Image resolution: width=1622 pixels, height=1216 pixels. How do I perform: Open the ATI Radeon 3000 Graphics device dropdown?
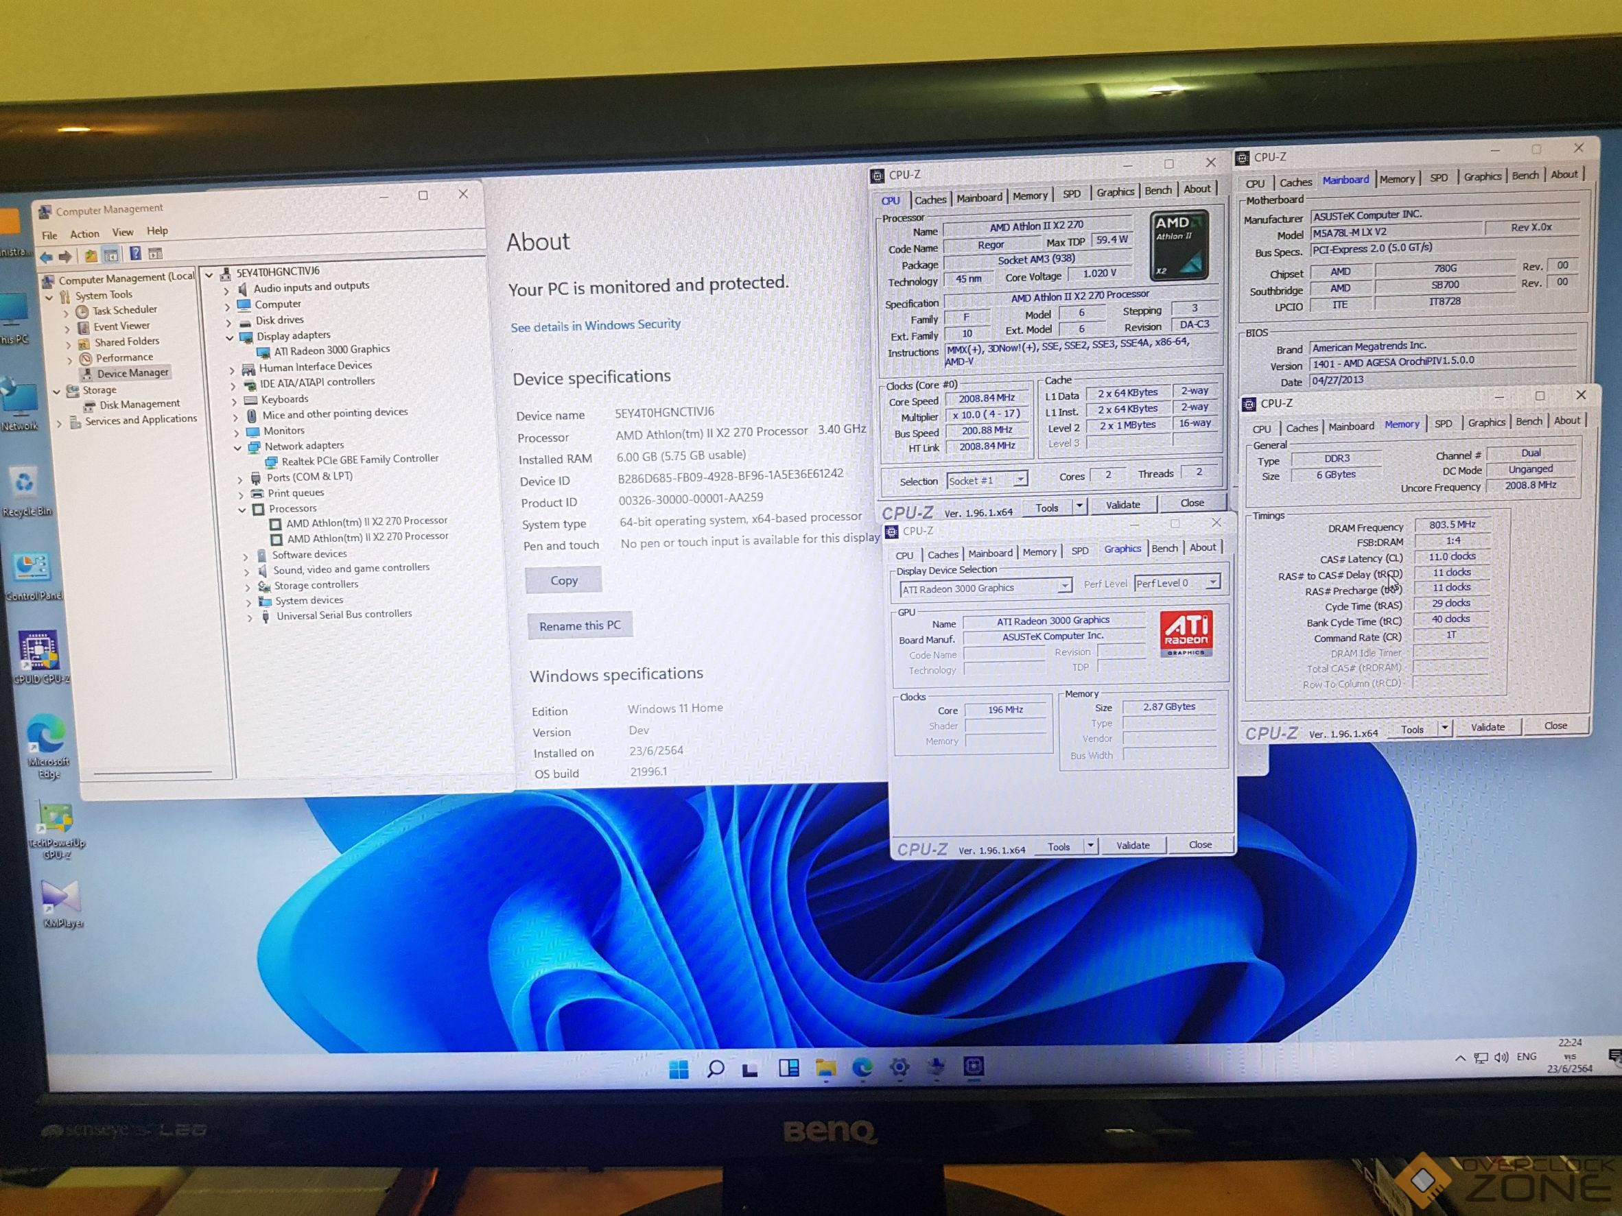1063,586
